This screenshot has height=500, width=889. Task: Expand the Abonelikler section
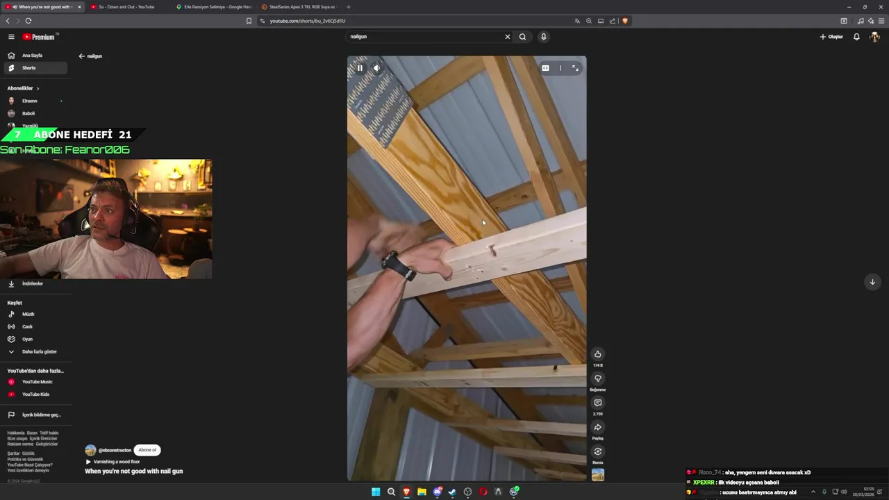click(x=24, y=88)
